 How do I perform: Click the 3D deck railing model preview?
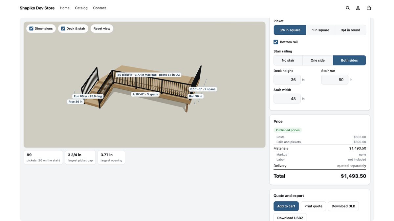coord(144,84)
